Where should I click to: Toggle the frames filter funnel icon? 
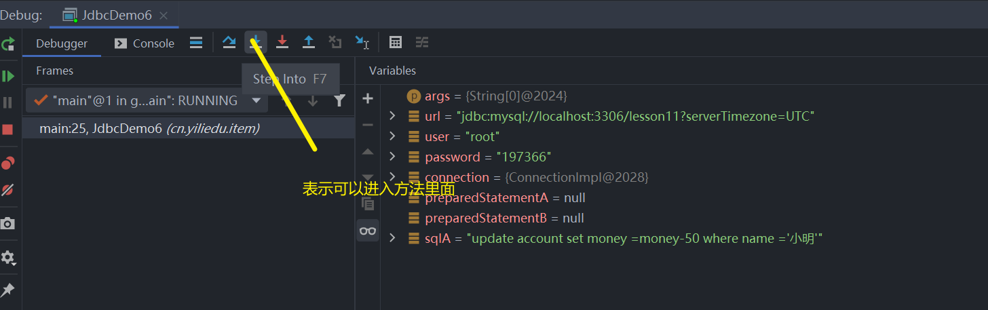340,101
